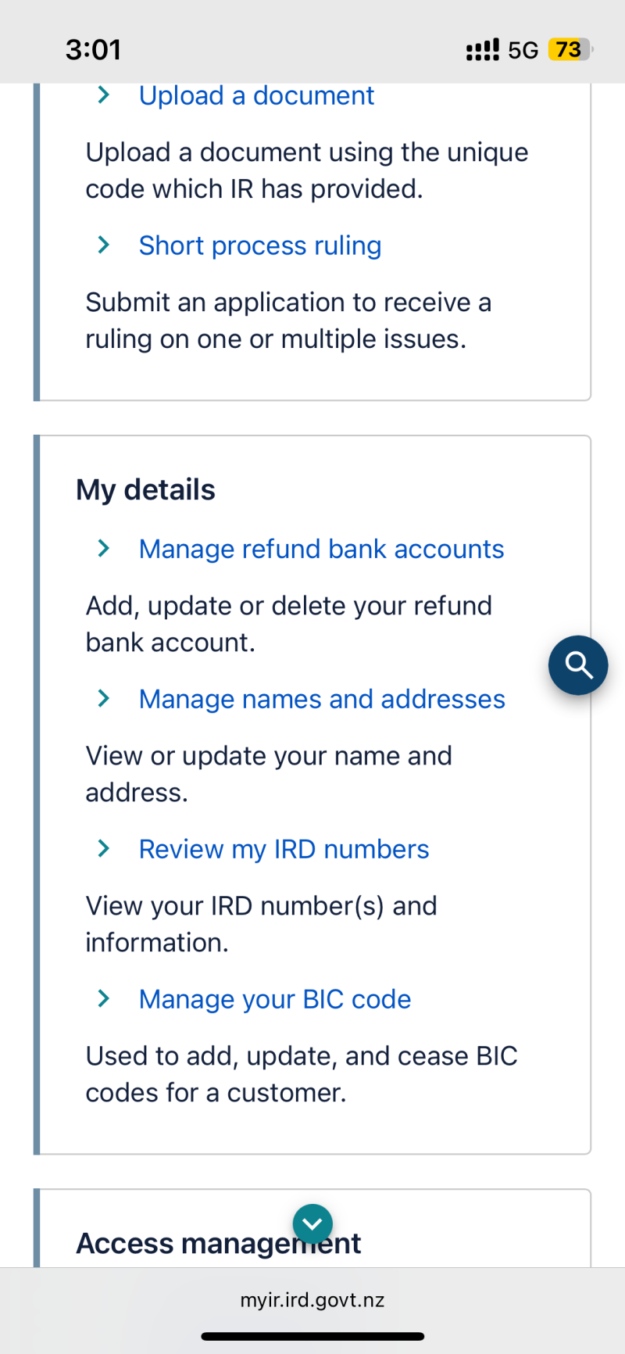Open the Upload a document link

coord(256,95)
